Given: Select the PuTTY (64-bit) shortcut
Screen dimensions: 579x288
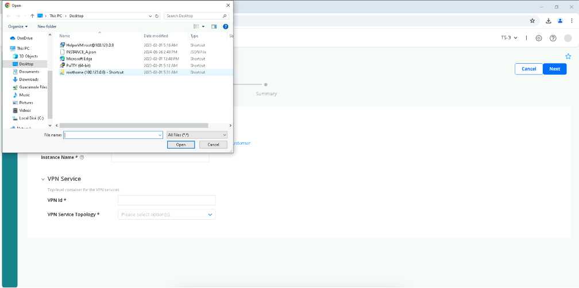Looking at the screenshot, I should pos(78,65).
